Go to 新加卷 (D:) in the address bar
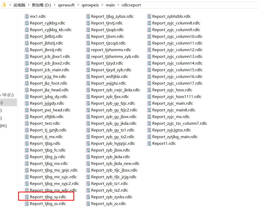258x214 pixels. [42, 5]
